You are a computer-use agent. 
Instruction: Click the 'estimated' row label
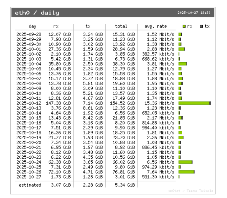pos(30,185)
